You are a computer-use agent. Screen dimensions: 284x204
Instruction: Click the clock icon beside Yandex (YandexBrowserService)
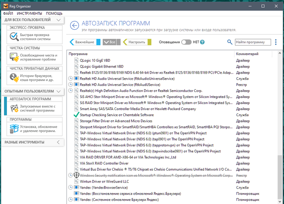(71, 187)
